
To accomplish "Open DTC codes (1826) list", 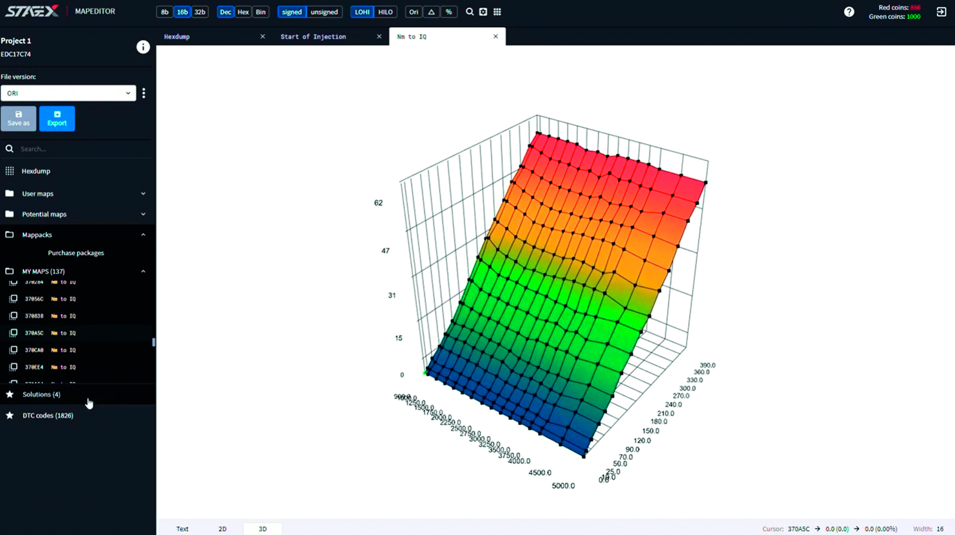I will point(78,415).
